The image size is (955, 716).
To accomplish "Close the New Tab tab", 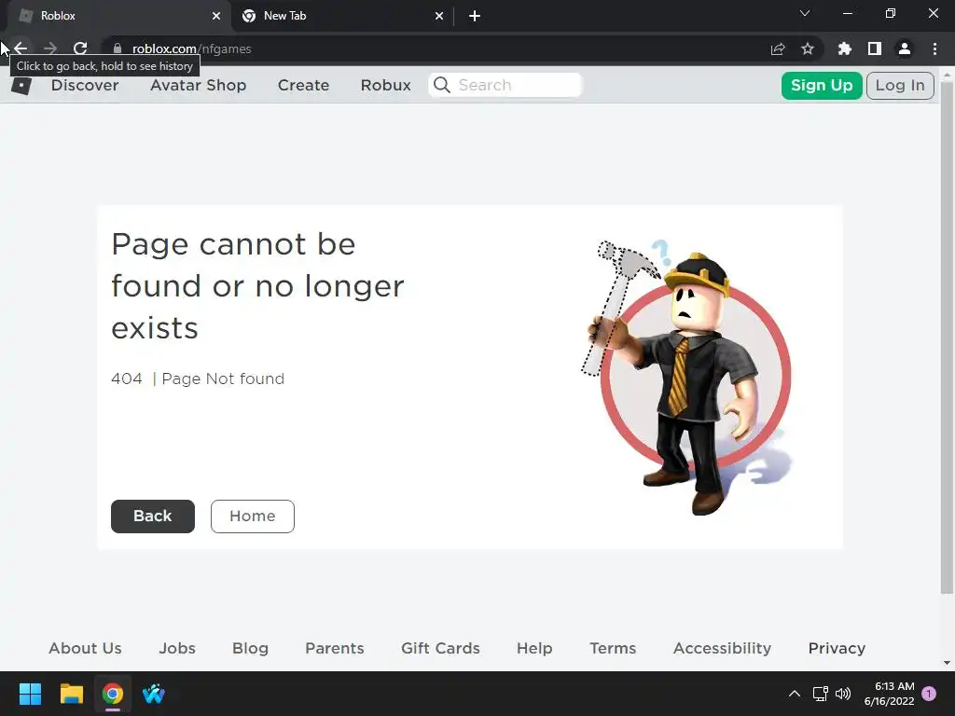I will coord(439,16).
